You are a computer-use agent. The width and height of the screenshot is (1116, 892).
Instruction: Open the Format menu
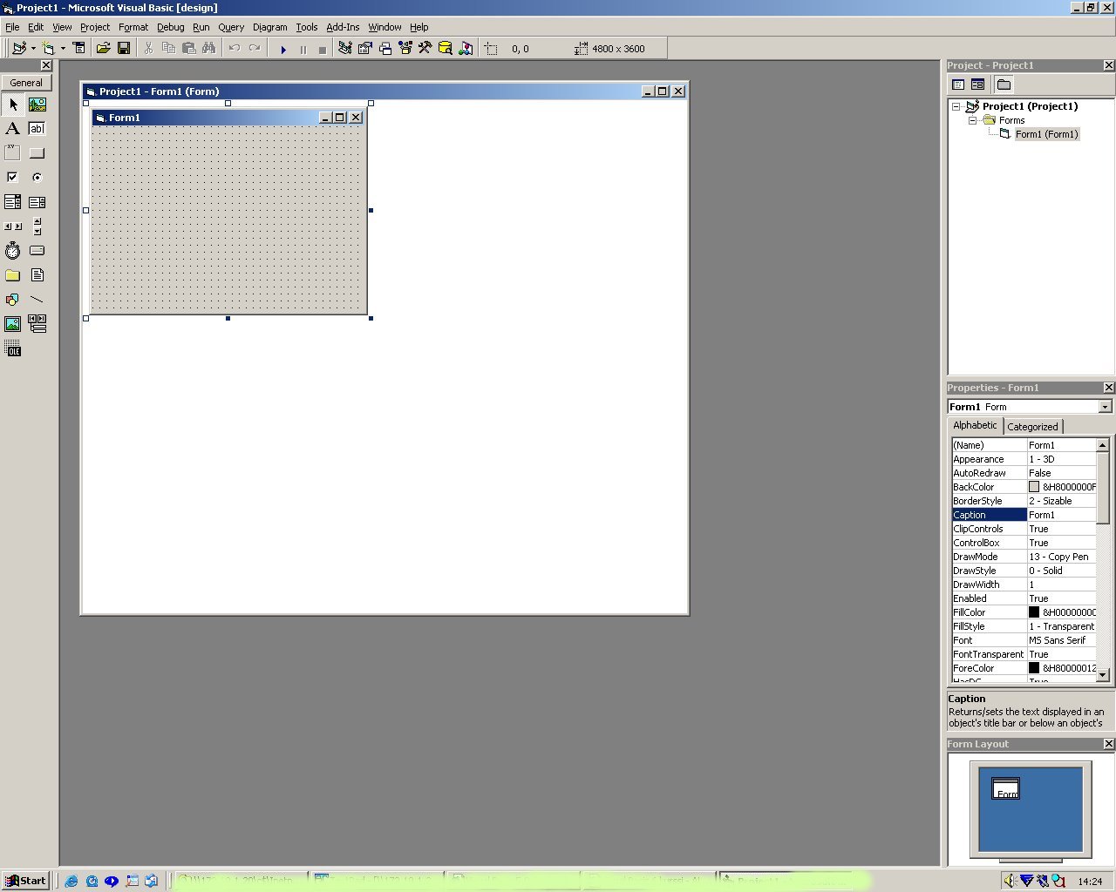(133, 27)
